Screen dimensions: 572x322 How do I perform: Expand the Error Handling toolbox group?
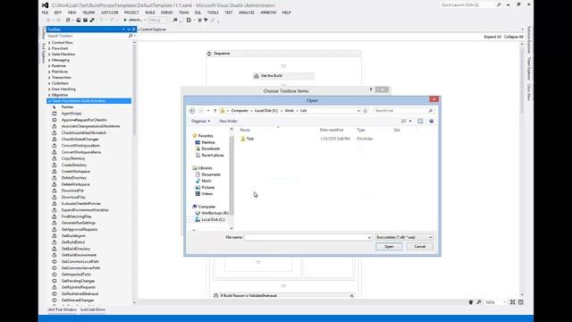tap(49, 89)
